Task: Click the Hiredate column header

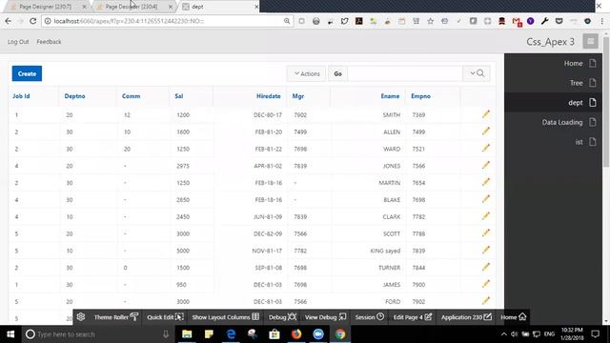Action: click(269, 96)
